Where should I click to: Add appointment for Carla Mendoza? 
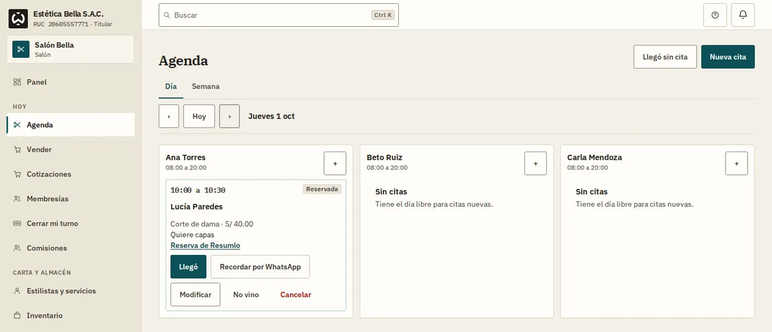[737, 163]
